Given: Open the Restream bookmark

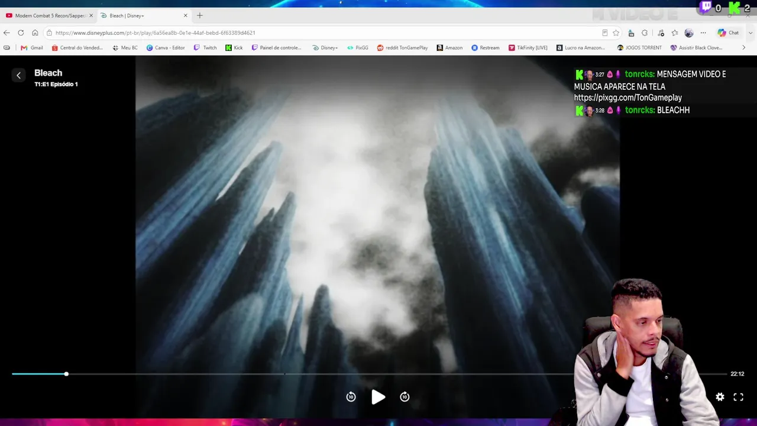Looking at the screenshot, I should click(486, 47).
